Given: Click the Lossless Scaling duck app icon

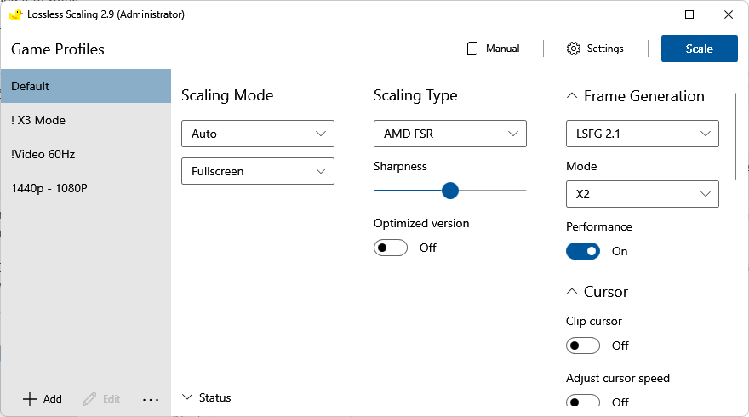Looking at the screenshot, I should pos(16,14).
